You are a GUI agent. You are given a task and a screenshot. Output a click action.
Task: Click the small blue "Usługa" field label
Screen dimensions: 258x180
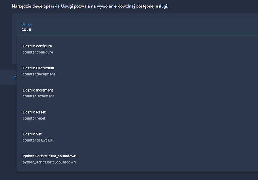(x=27, y=24)
